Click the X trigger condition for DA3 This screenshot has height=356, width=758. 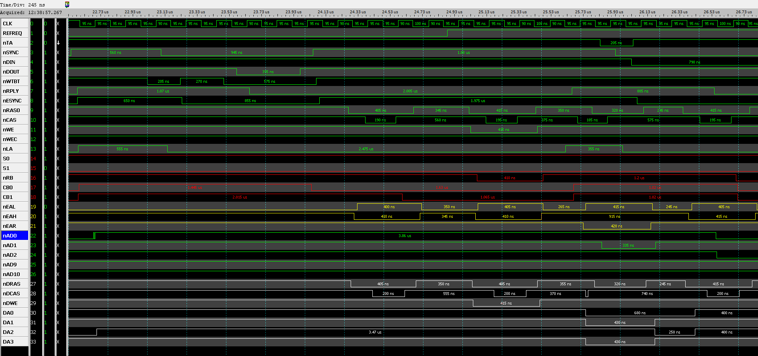coord(58,342)
